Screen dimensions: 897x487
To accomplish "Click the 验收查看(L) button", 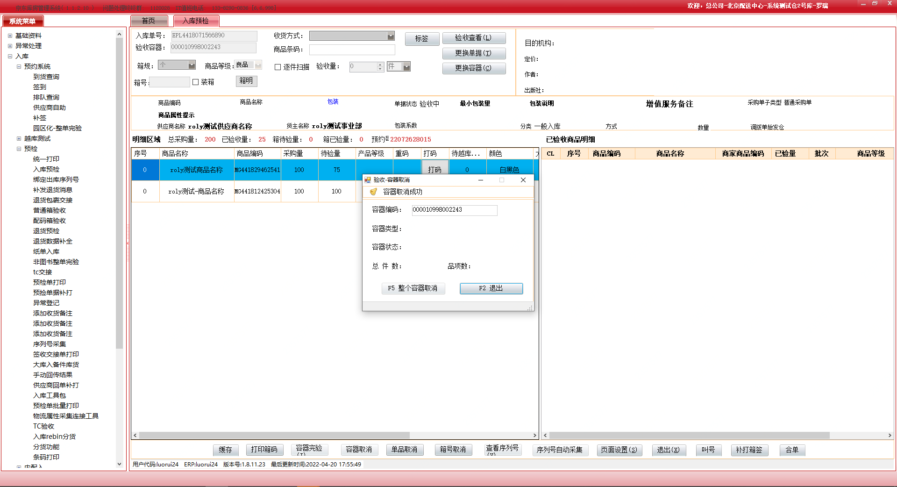I will point(473,38).
